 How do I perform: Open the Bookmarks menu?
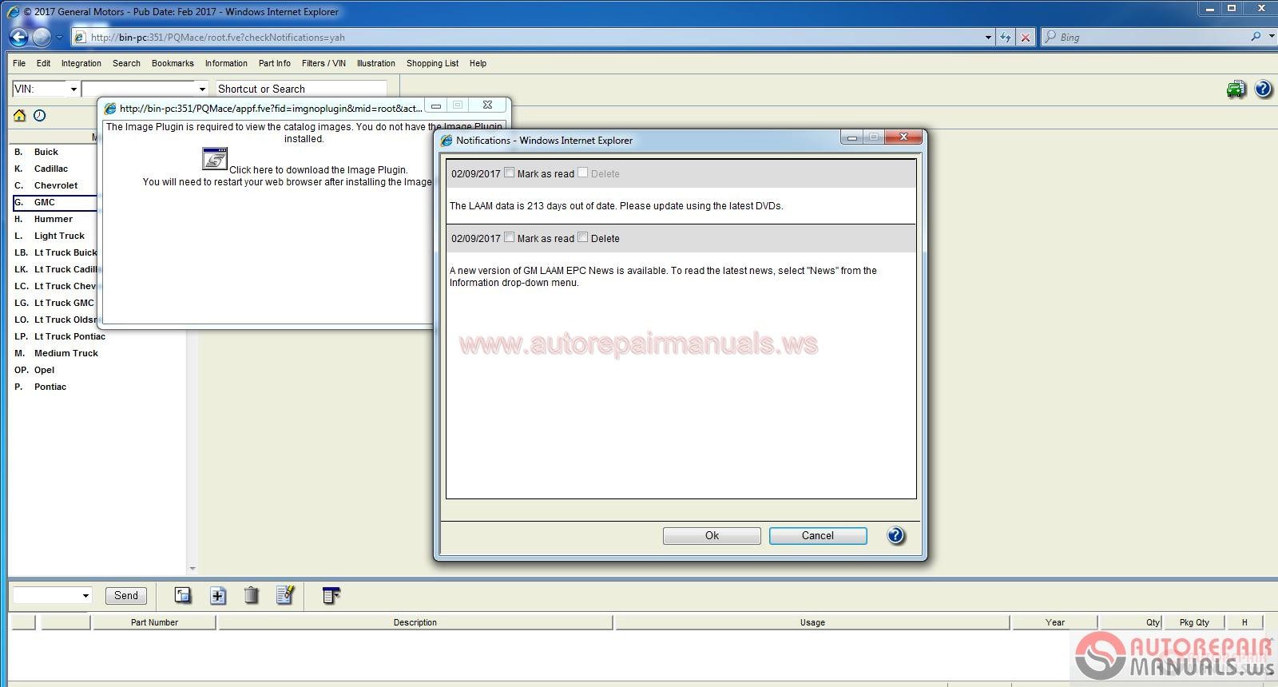coord(173,63)
